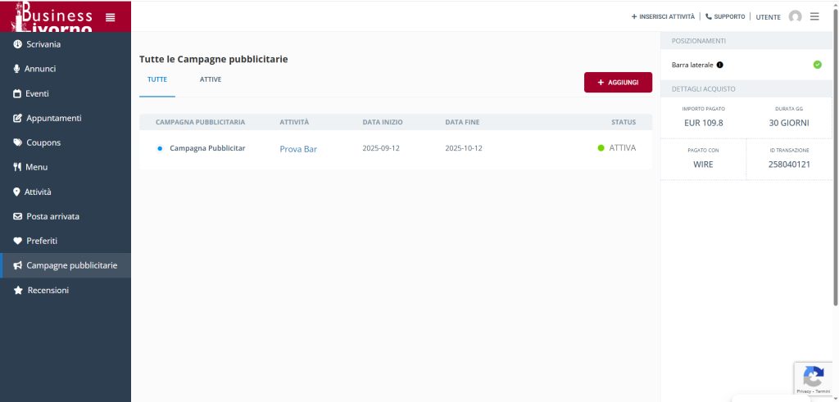This screenshot has height=402, width=839.
Task: Click the Preferiti heart icon
Action: pyautogui.click(x=17, y=241)
